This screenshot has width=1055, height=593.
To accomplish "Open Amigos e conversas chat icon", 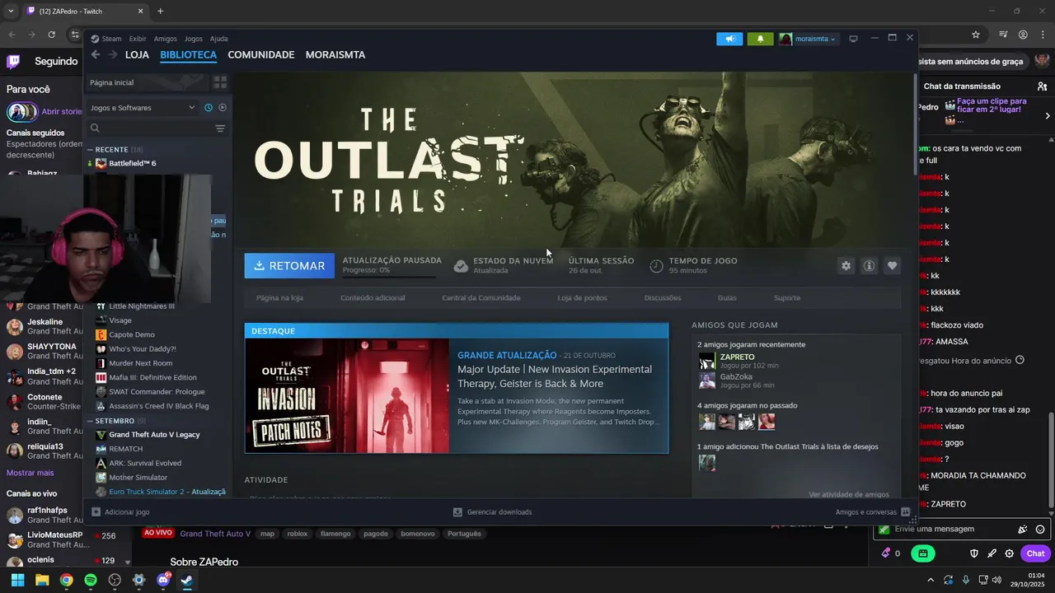I will (905, 511).
